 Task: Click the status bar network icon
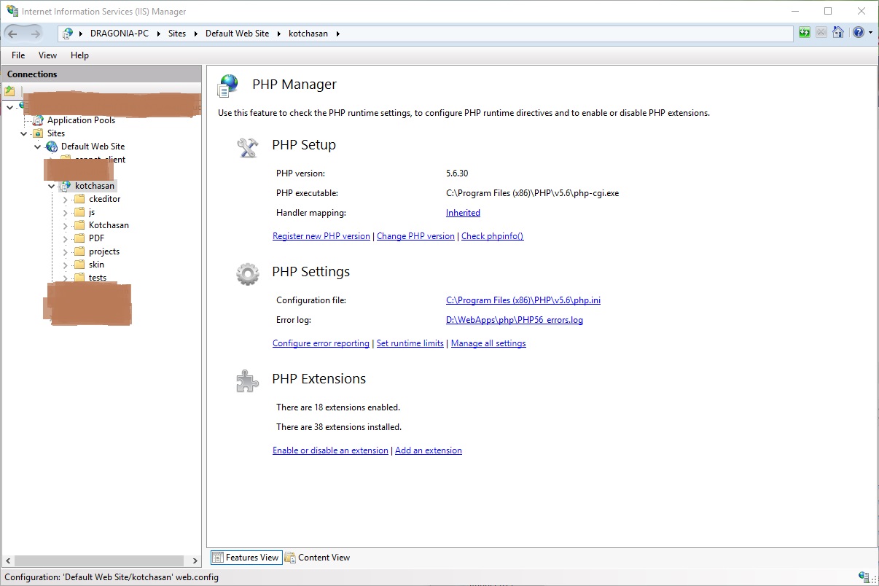[x=864, y=577]
